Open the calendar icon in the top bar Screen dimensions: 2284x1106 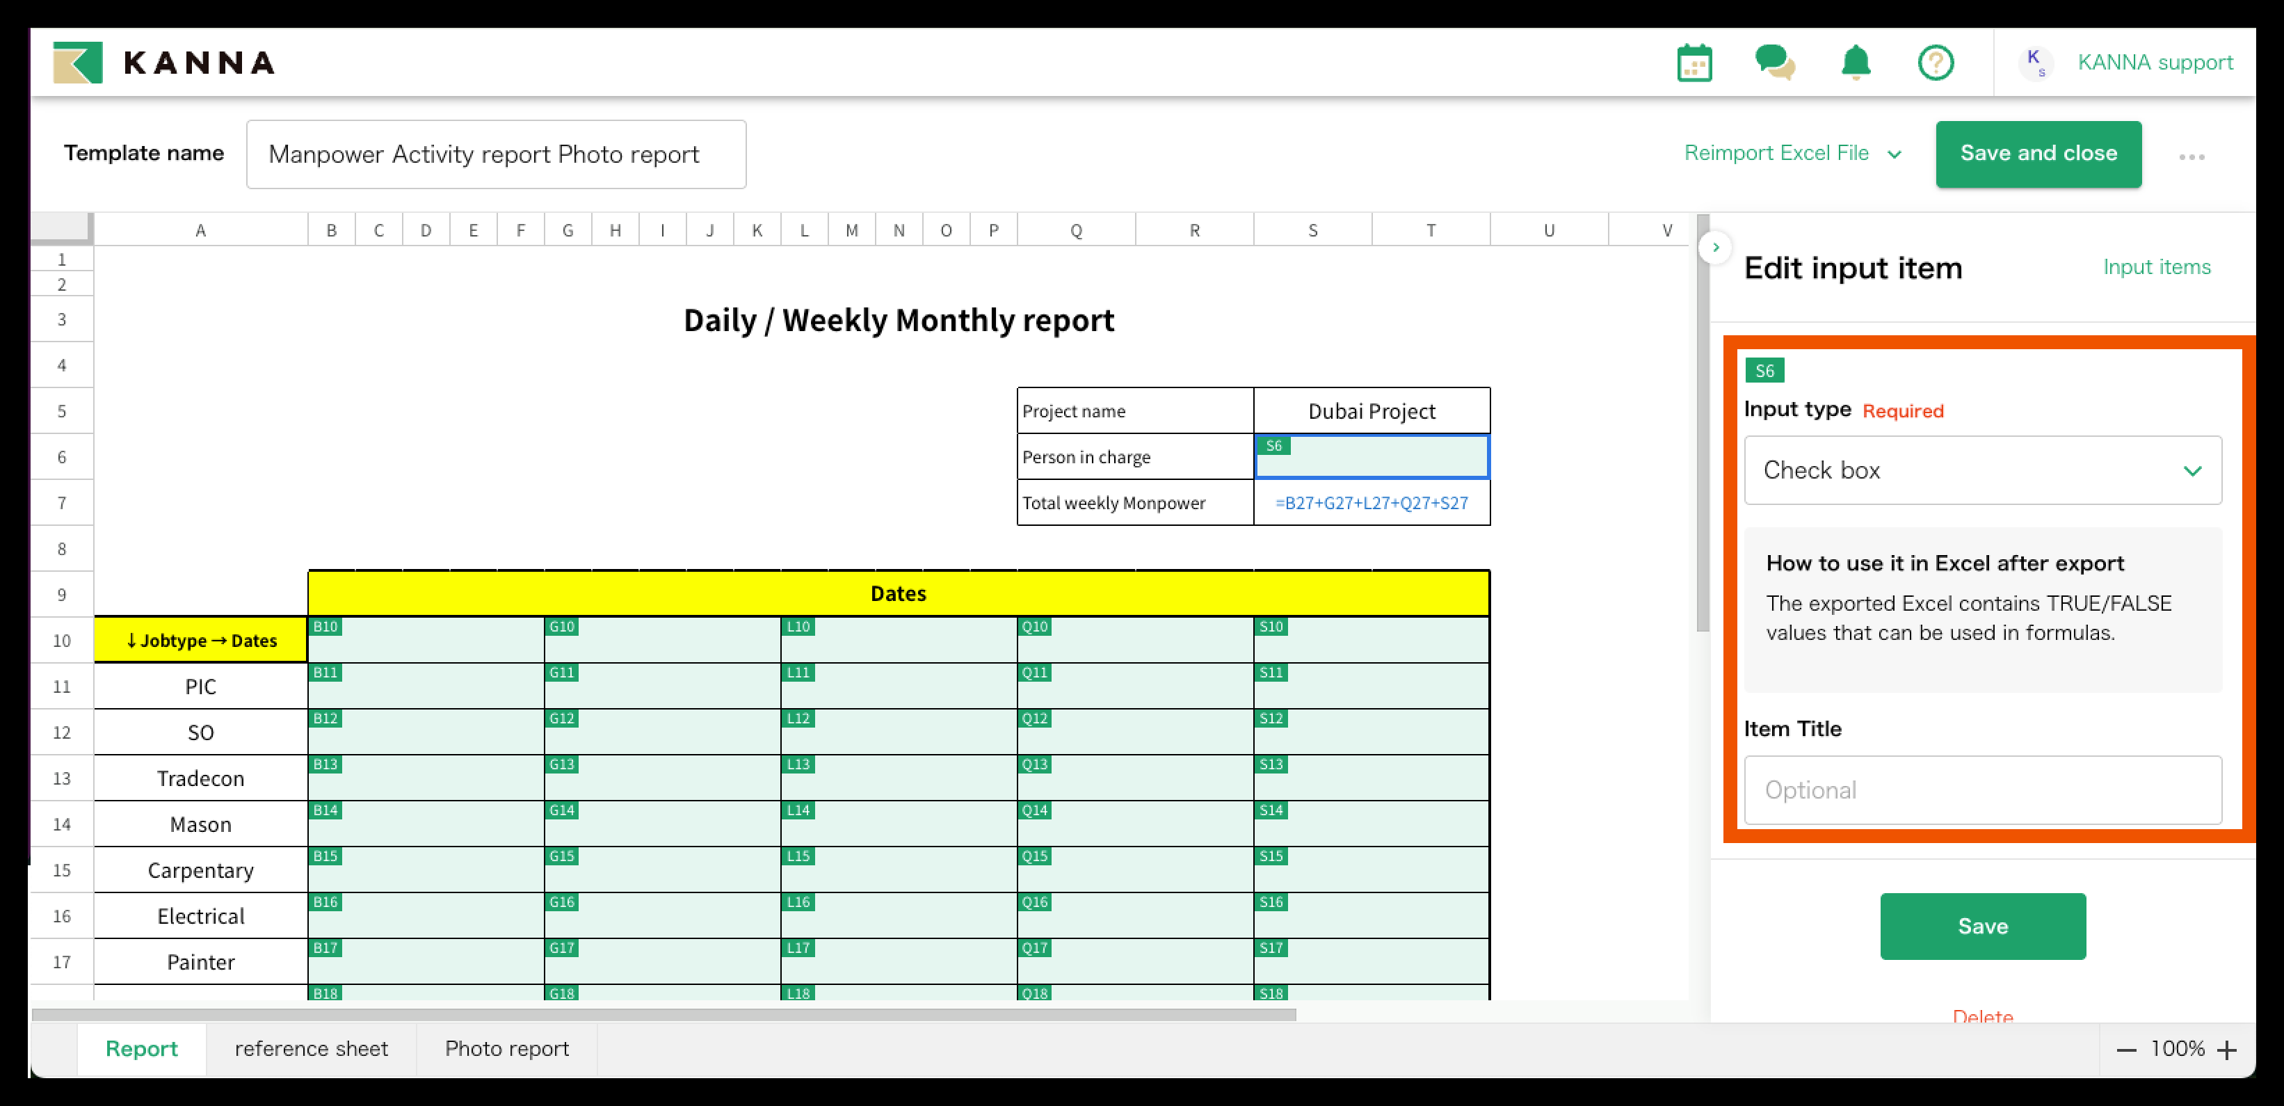pyautogui.click(x=1694, y=62)
